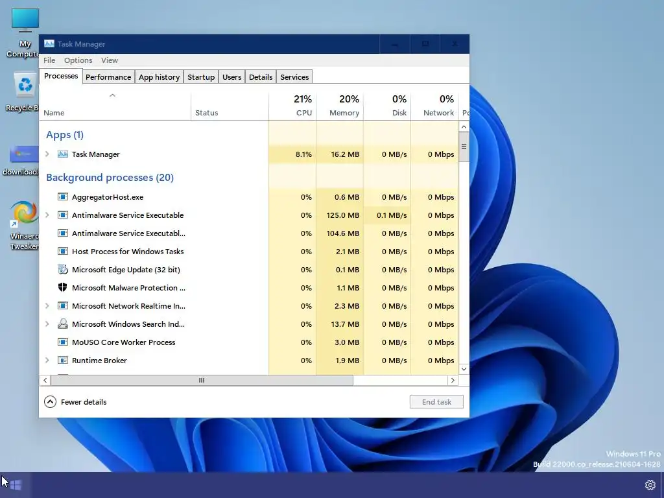Switch to the App history tab

(160, 77)
